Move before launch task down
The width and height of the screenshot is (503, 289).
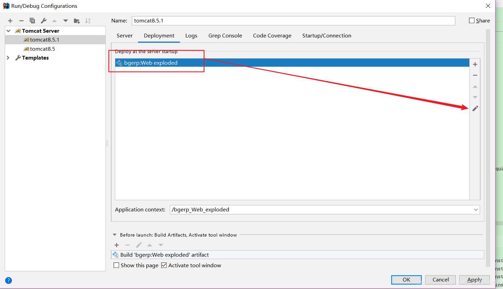tap(161, 245)
